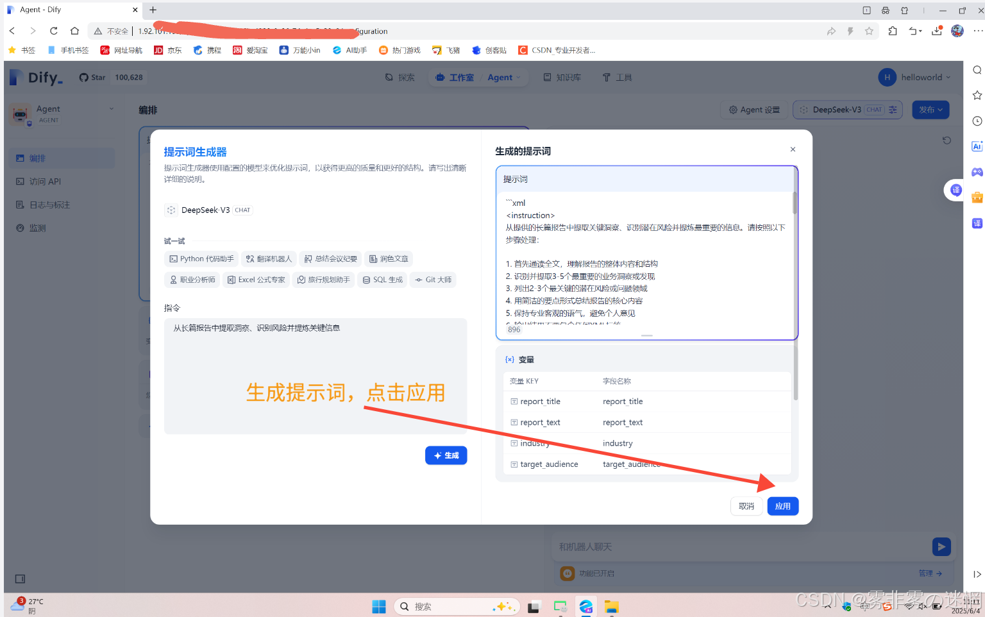985x617 pixels.
Task: Click the 取消 (Cancel) button
Action: (x=746, y=506)
